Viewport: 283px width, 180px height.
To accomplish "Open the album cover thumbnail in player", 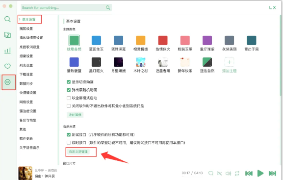I will click(26, 173).
